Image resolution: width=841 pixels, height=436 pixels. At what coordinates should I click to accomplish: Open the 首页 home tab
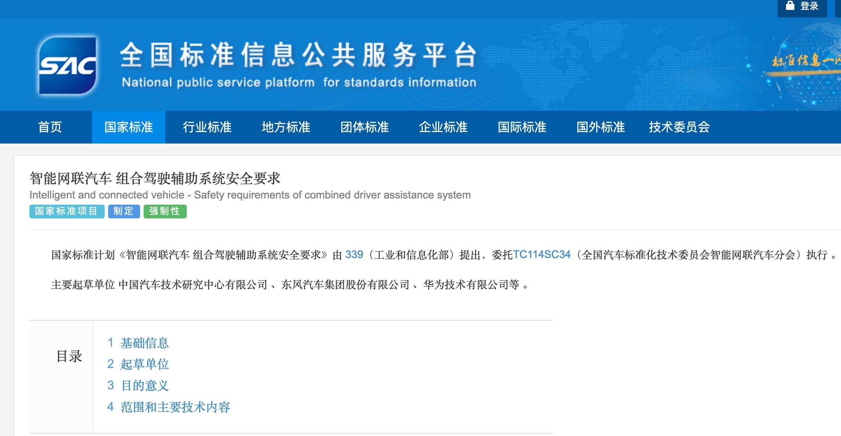[50, 127]
